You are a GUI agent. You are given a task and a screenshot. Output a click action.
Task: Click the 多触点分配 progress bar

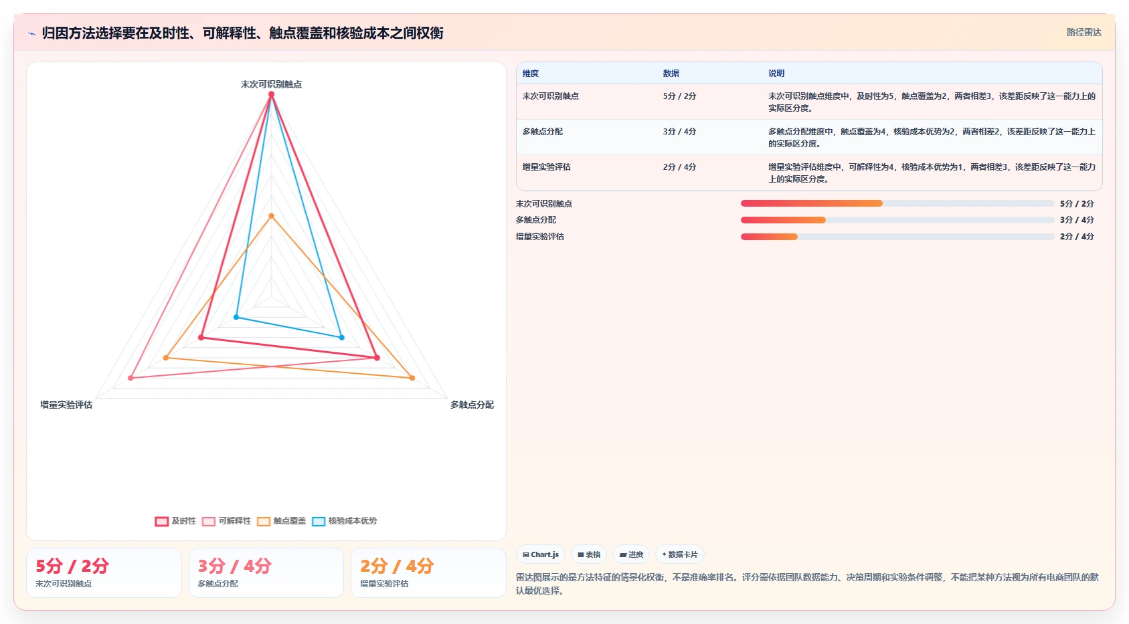click(x=897, y=220)
